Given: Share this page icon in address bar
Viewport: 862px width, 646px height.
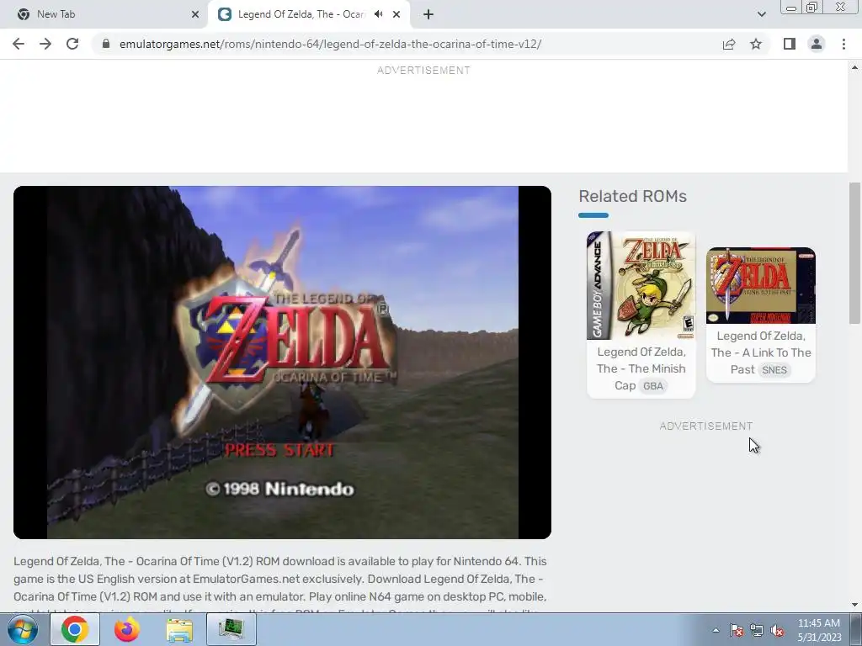Looking at the screenshot, I should (729, 44).
